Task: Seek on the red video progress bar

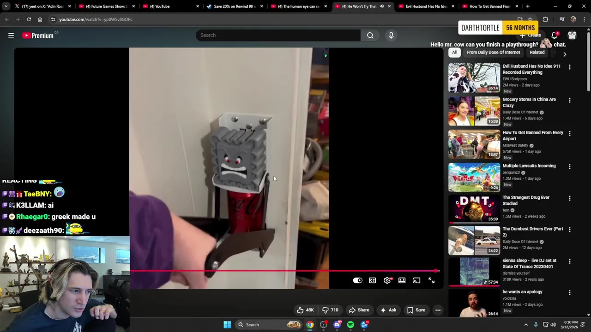Action: click(284, 271)
